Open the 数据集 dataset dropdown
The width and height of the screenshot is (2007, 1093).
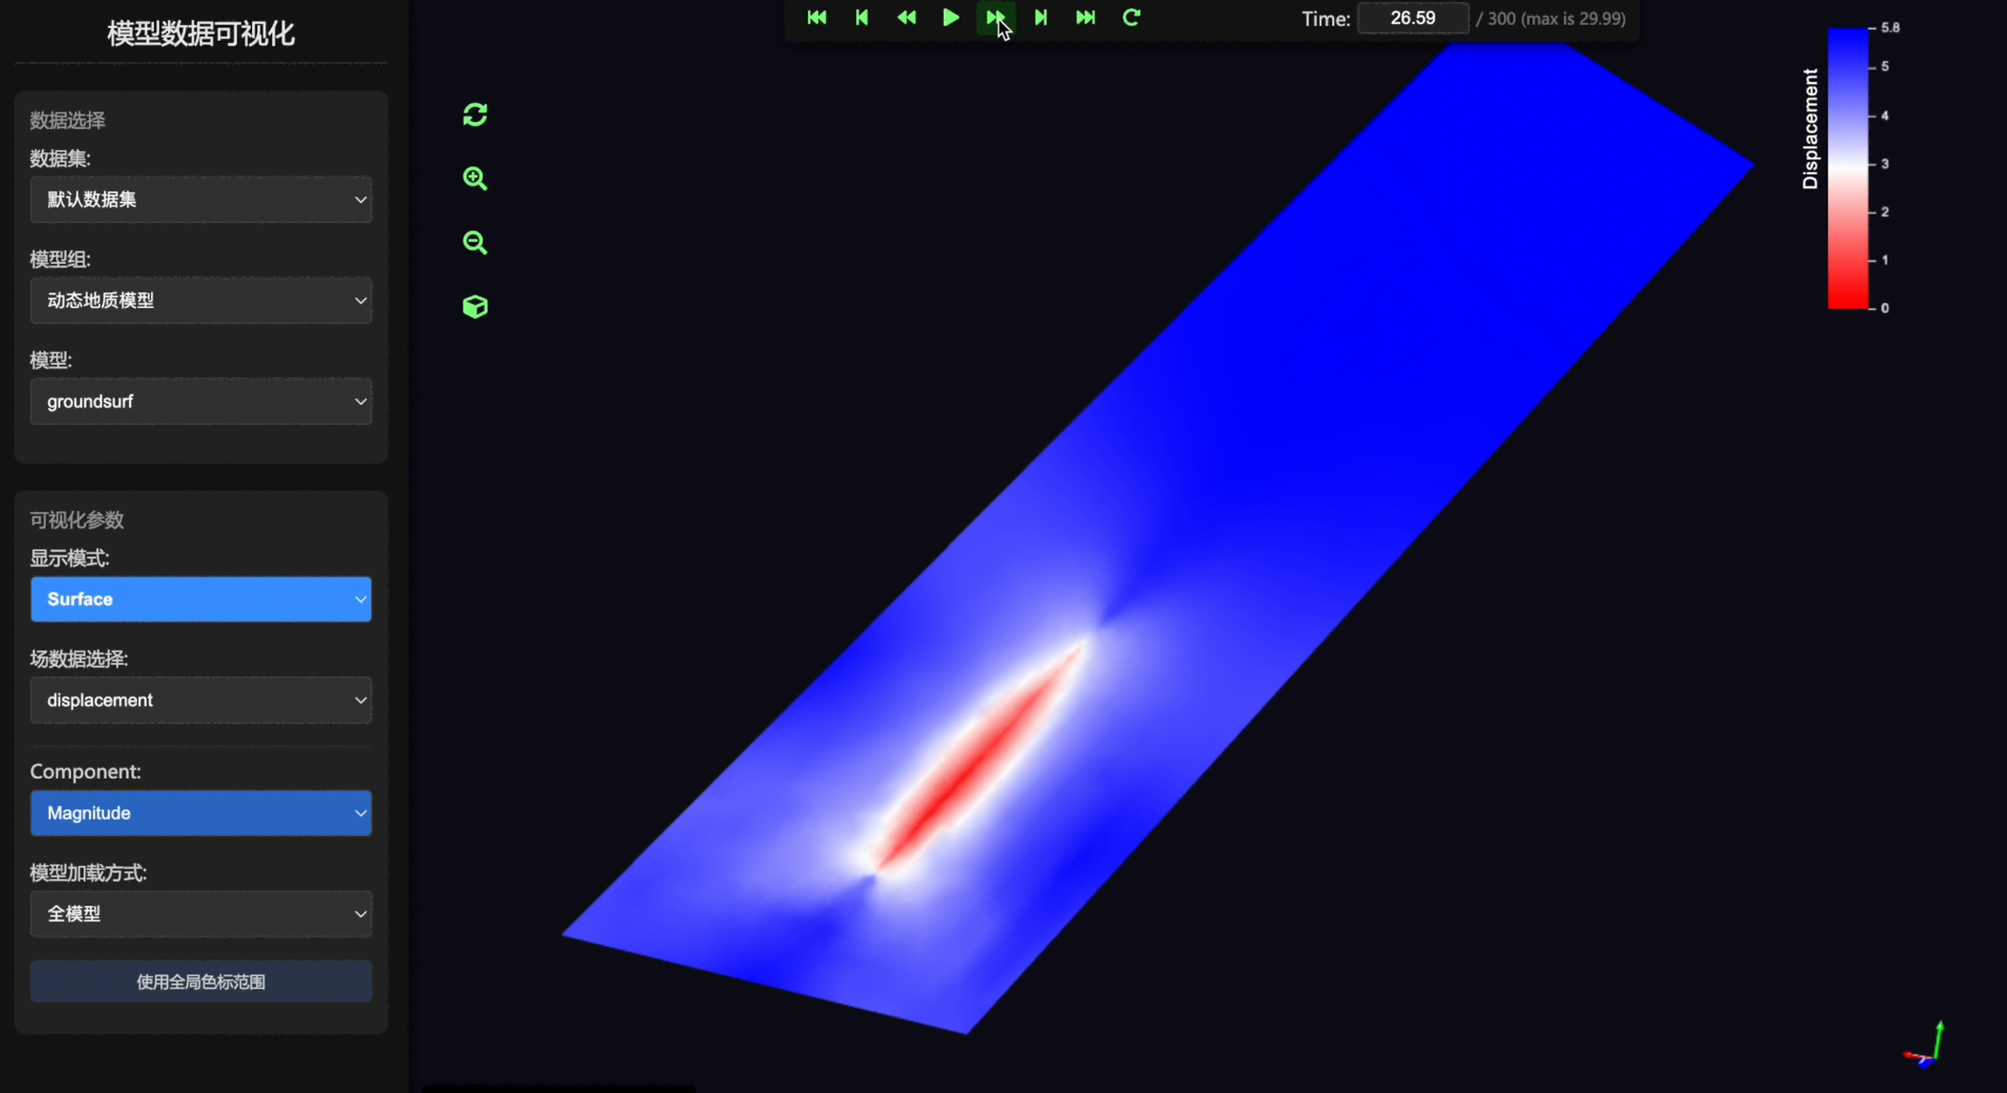pyautogui.click(x=200, y=199)
